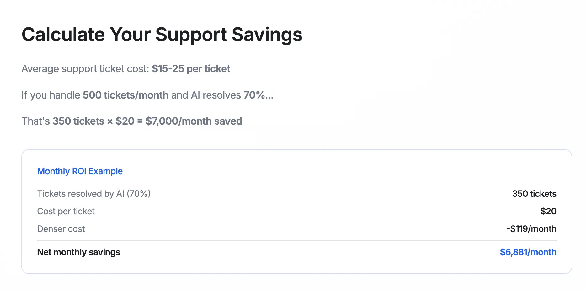Select the bold "500 tickets/month" text
This screenshot has width=586, height=290.
tap(125, 95)
